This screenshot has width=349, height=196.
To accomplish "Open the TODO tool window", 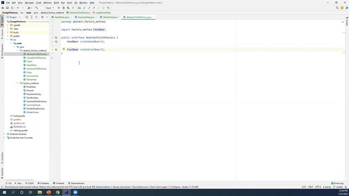I will [x=29, y=183].
